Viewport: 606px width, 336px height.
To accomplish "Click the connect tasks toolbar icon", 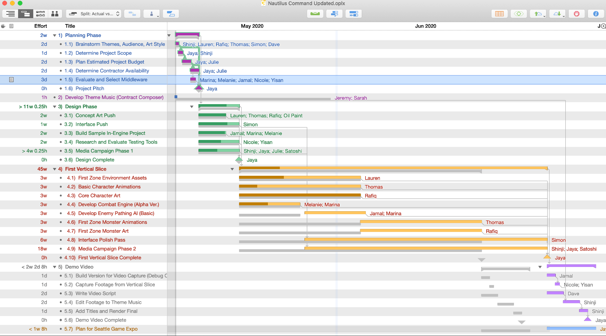I will click(132, 14).
